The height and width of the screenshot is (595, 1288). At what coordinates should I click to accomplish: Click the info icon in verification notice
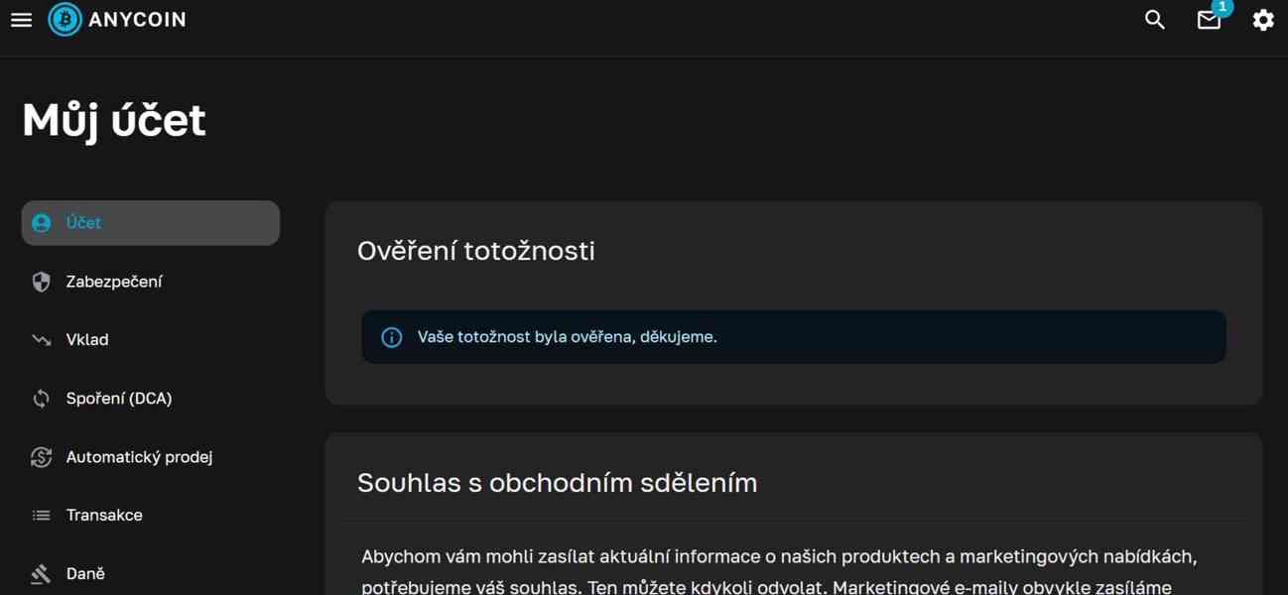(x=392, y=337)
